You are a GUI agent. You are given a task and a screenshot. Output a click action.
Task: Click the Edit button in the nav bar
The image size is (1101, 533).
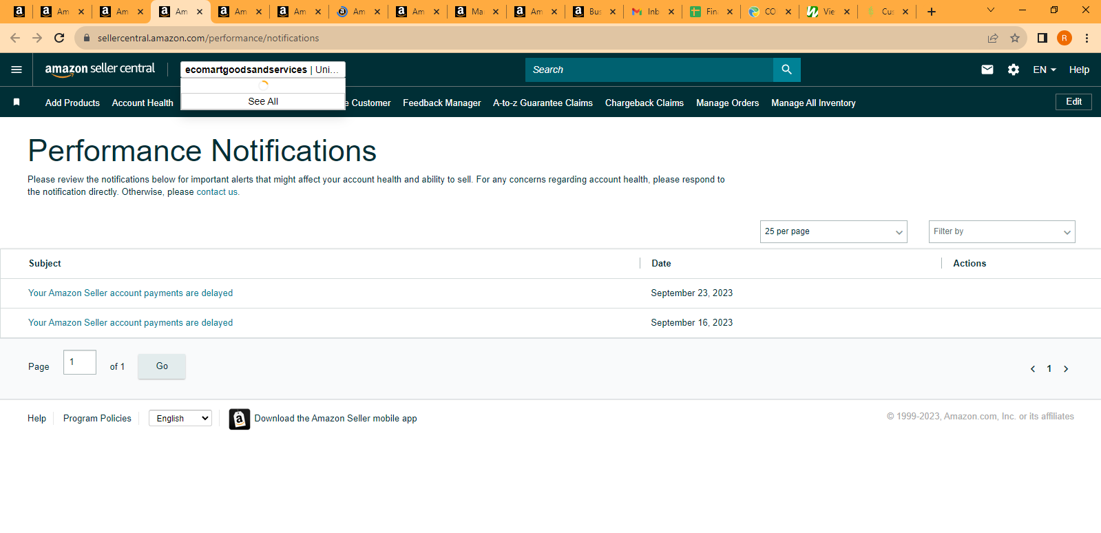tap(1073, 102)
